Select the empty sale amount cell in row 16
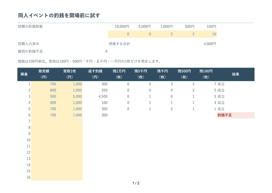The width and height of the screenshot is (272, 193). (x=44, y=177)
